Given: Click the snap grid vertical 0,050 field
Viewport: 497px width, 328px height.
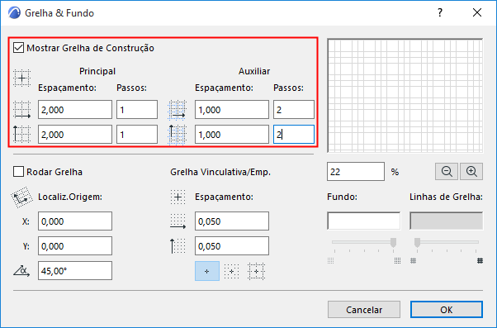Looking at the screenshot, I should click(232, 246).
